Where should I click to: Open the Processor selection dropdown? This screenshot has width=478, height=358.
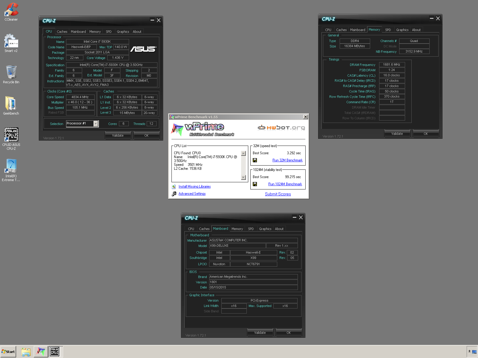(x=96, y=124)
